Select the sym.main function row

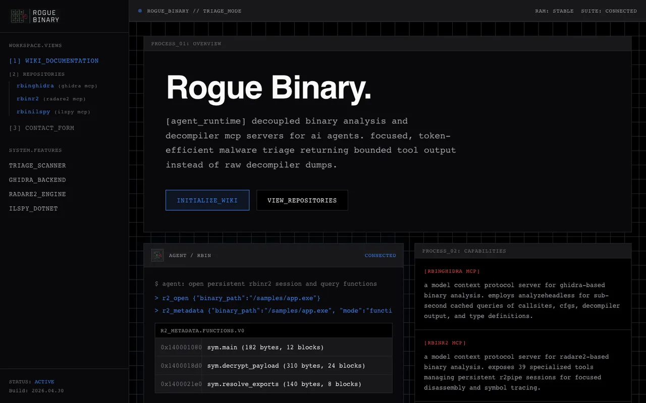click(274, 347)
